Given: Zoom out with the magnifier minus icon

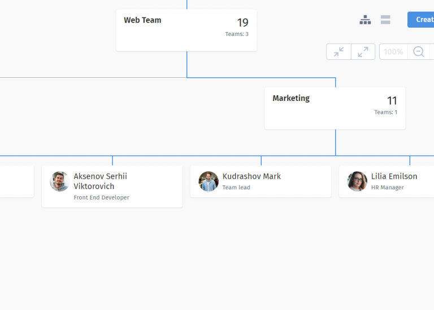Looking at the screenshot, I should tap(419, 52).
